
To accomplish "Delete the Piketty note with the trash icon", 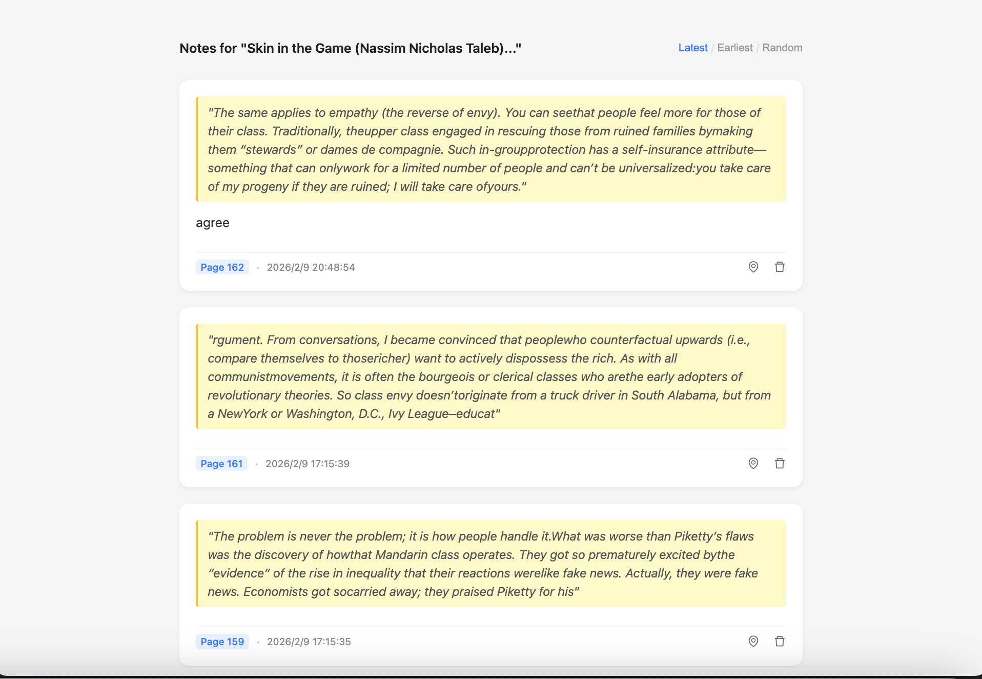I will 780,641.
